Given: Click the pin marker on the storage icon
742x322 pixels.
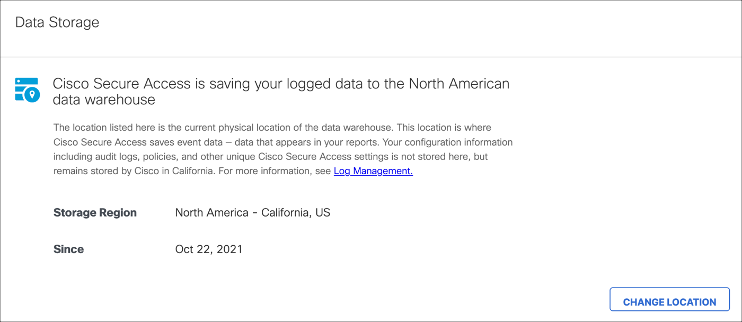Looking at the screenshot, I should (31, 94).
